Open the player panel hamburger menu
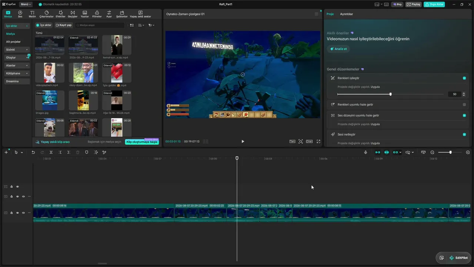The height and width of the screenshot is (267, 474). tap(316, 14)
